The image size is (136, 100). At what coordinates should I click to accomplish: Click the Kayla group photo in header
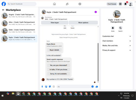[44, 12]
